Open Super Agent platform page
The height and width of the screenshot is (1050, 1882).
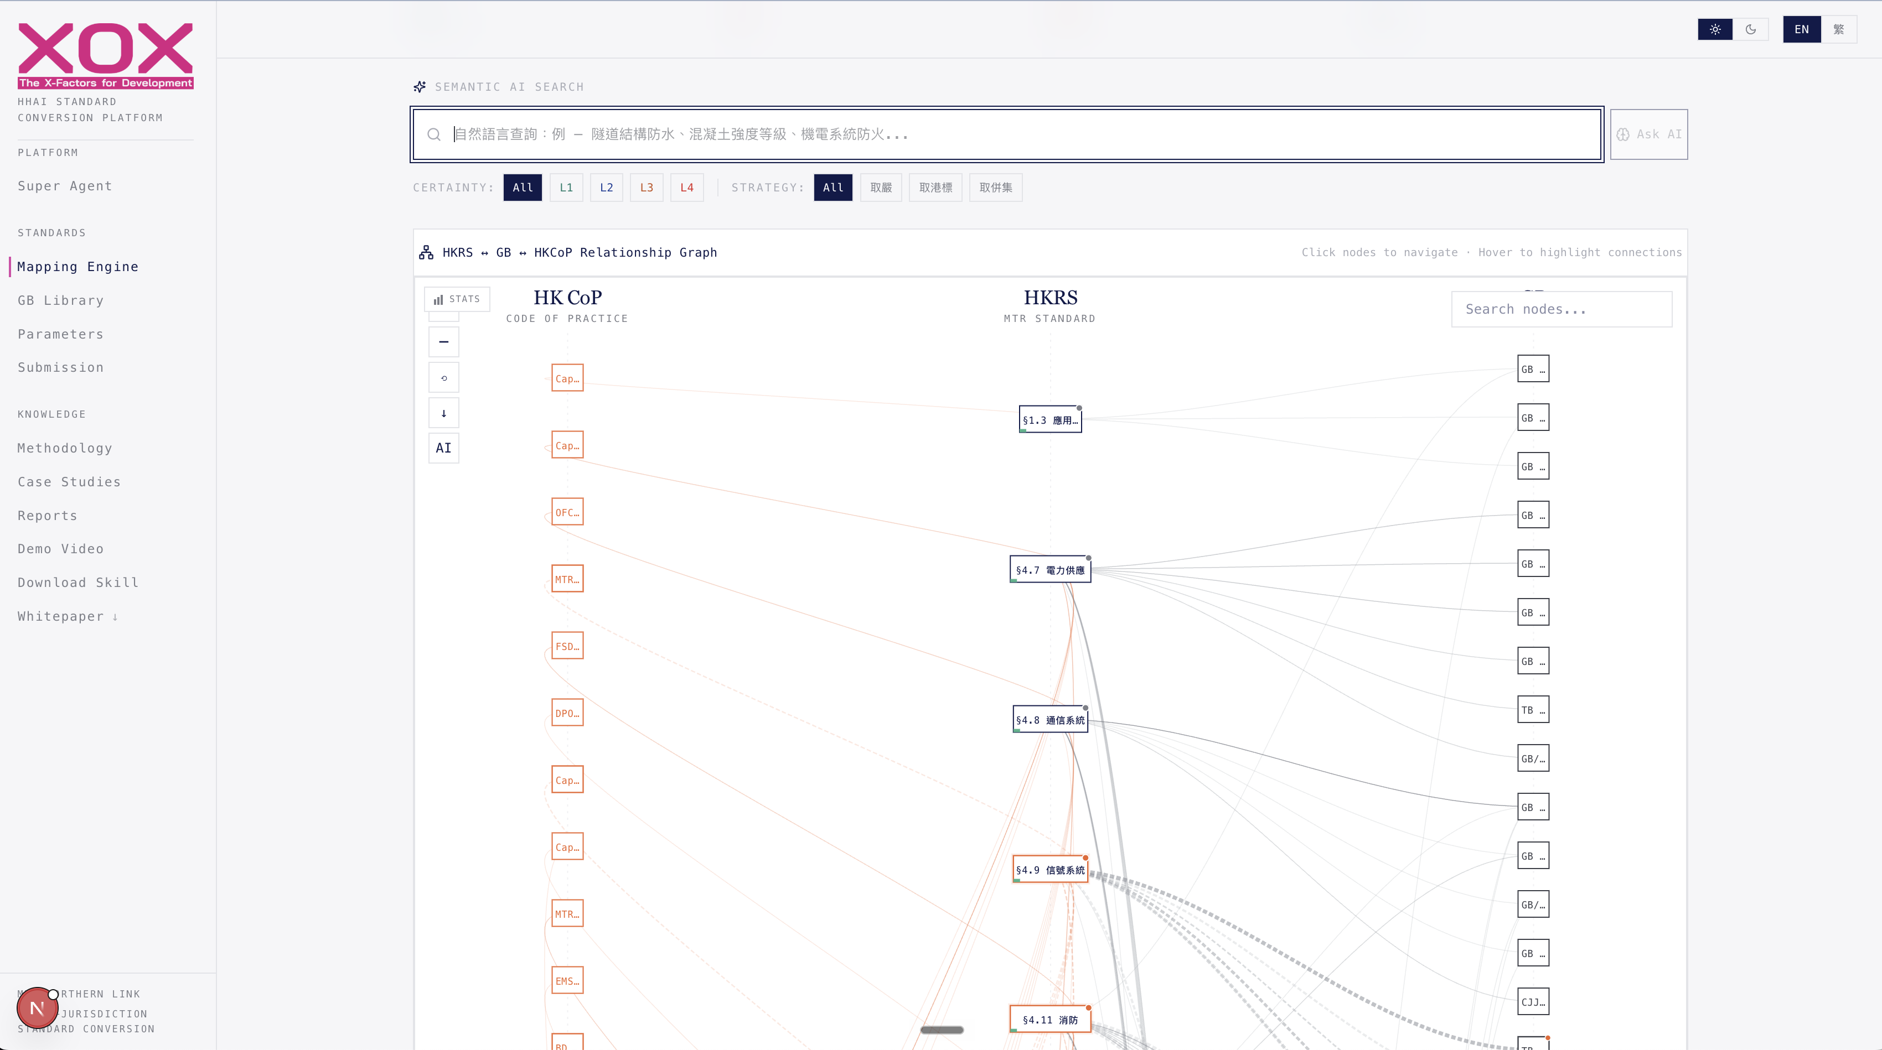click(x=65, y=185)
